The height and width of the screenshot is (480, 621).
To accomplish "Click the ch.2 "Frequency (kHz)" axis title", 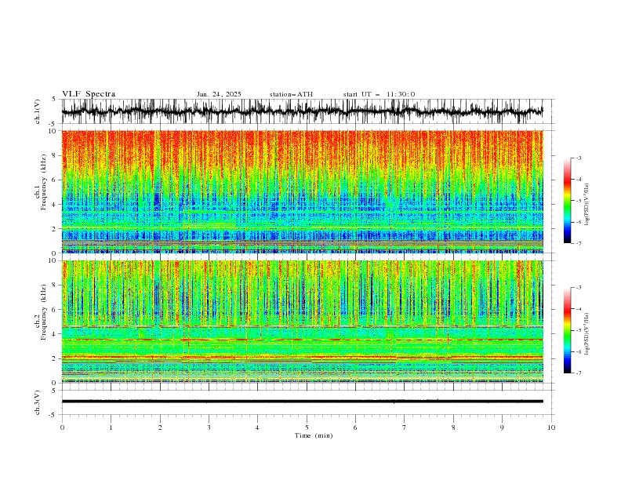I will point(44,312).
